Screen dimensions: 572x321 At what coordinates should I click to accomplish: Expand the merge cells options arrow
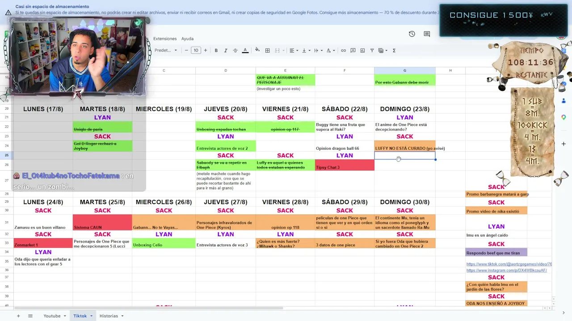click(283, 50)
